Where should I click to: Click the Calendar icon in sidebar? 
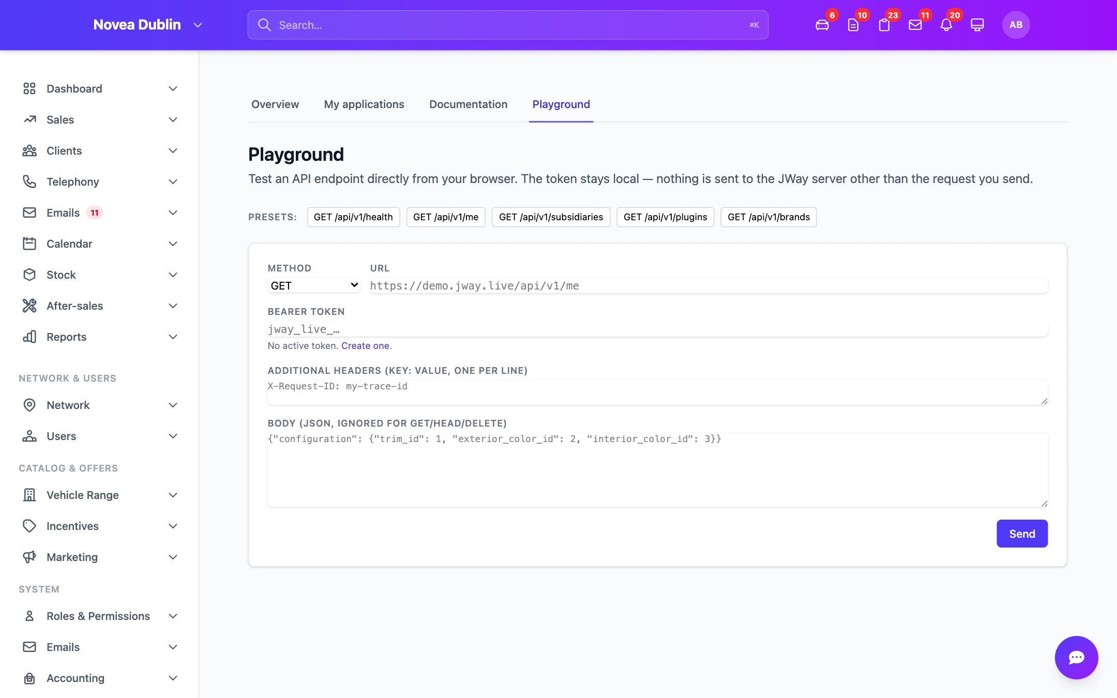click(x=29, y=244)
